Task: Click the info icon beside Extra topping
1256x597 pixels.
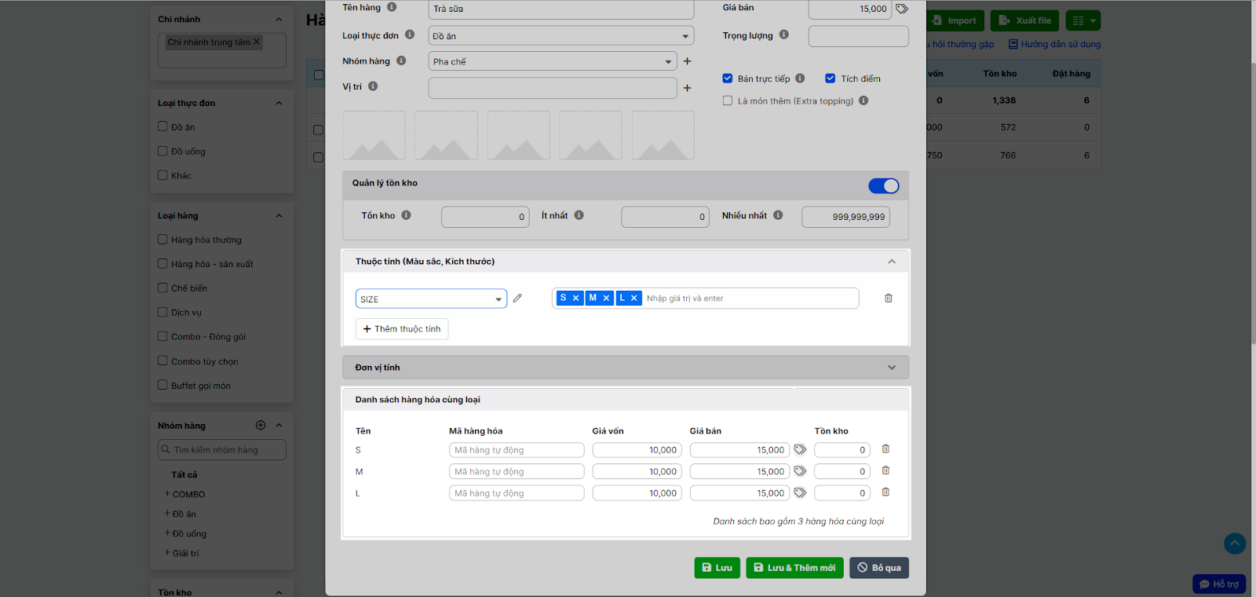Action: (863, 101)
